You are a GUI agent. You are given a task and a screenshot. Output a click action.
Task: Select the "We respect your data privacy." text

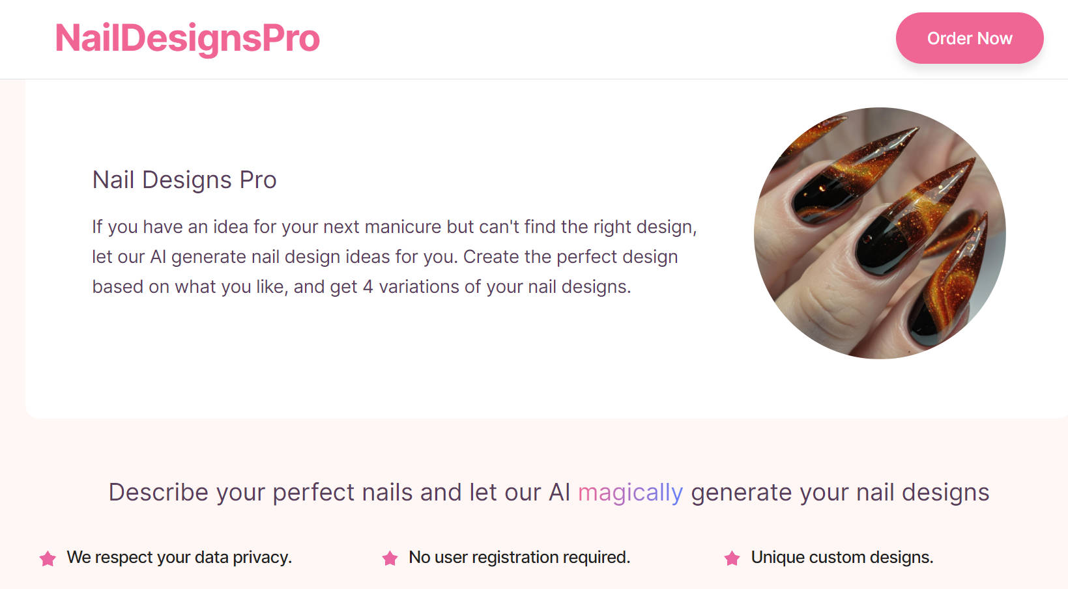click(179, 558)
